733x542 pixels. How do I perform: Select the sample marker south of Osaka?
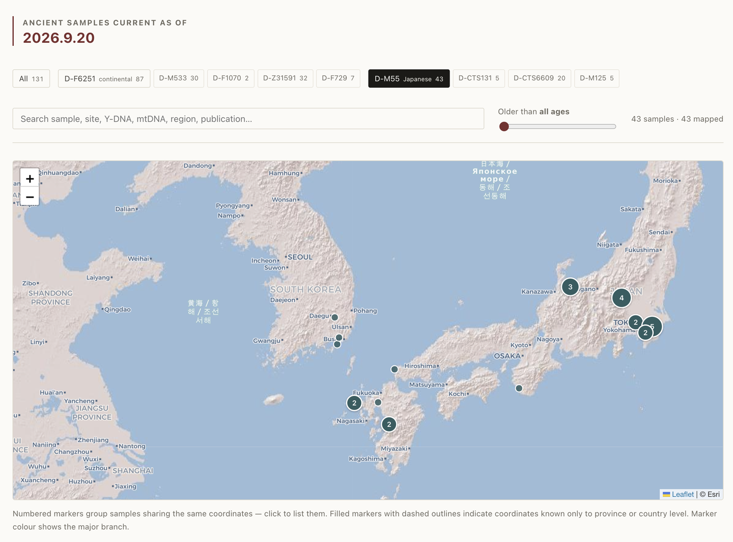[x=519, y=388]
